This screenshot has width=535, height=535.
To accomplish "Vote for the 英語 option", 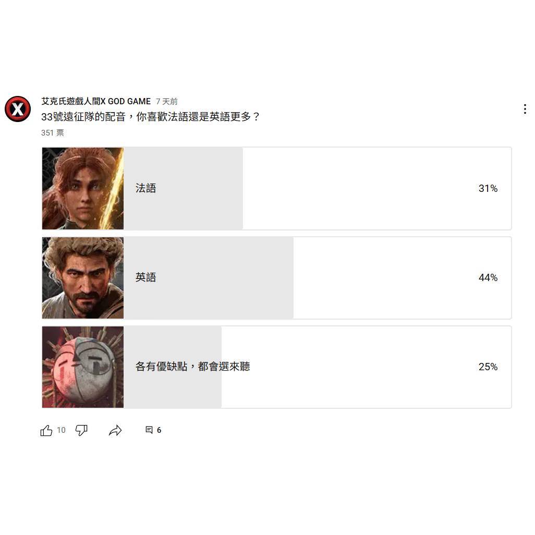I will tap(277, 278).
